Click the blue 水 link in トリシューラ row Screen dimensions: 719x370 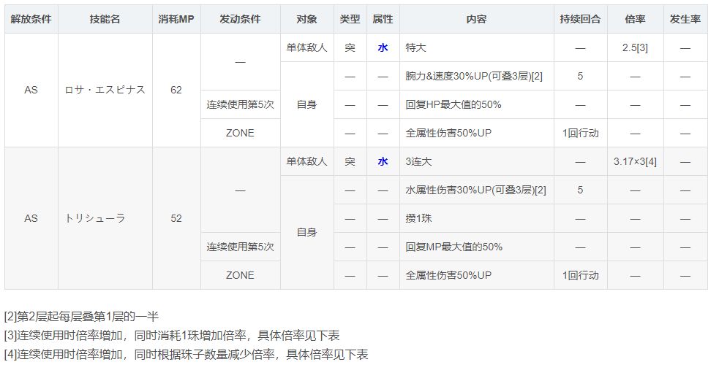[383, 161]
